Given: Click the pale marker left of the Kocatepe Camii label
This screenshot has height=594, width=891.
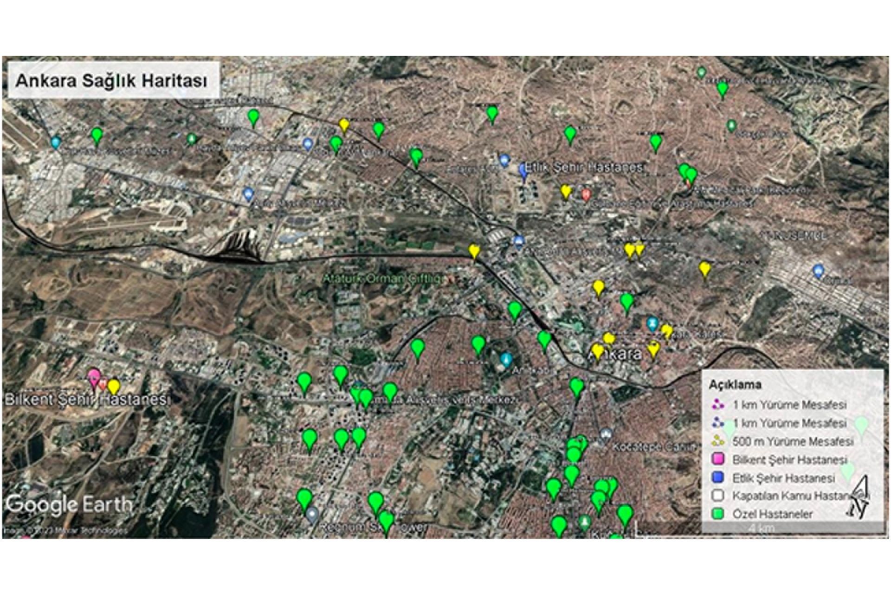Looking at the screenshot, I should pyautogui.click(x=605, y=435).
